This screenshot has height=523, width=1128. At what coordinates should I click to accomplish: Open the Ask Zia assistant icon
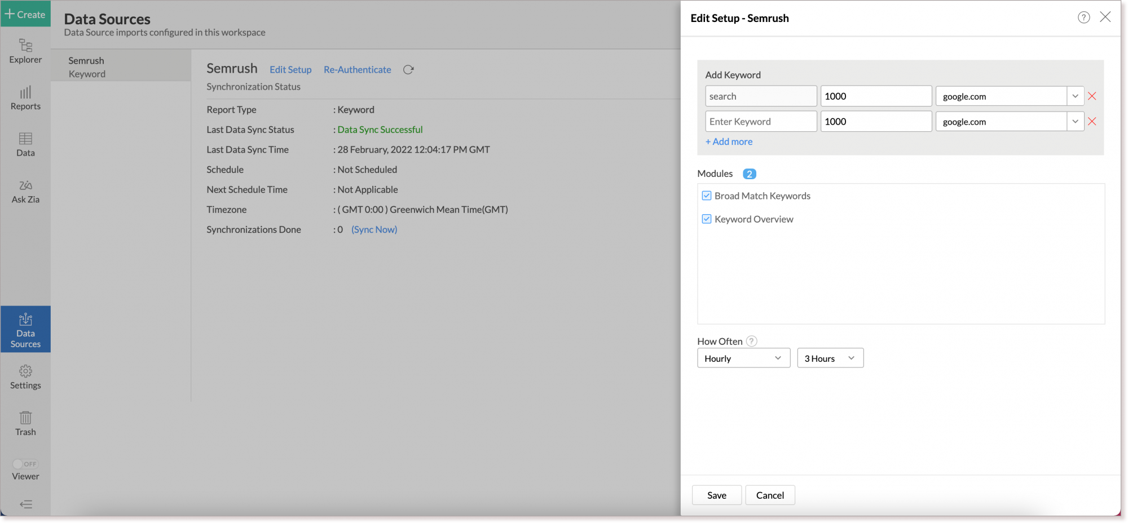[x=25, y=192]
